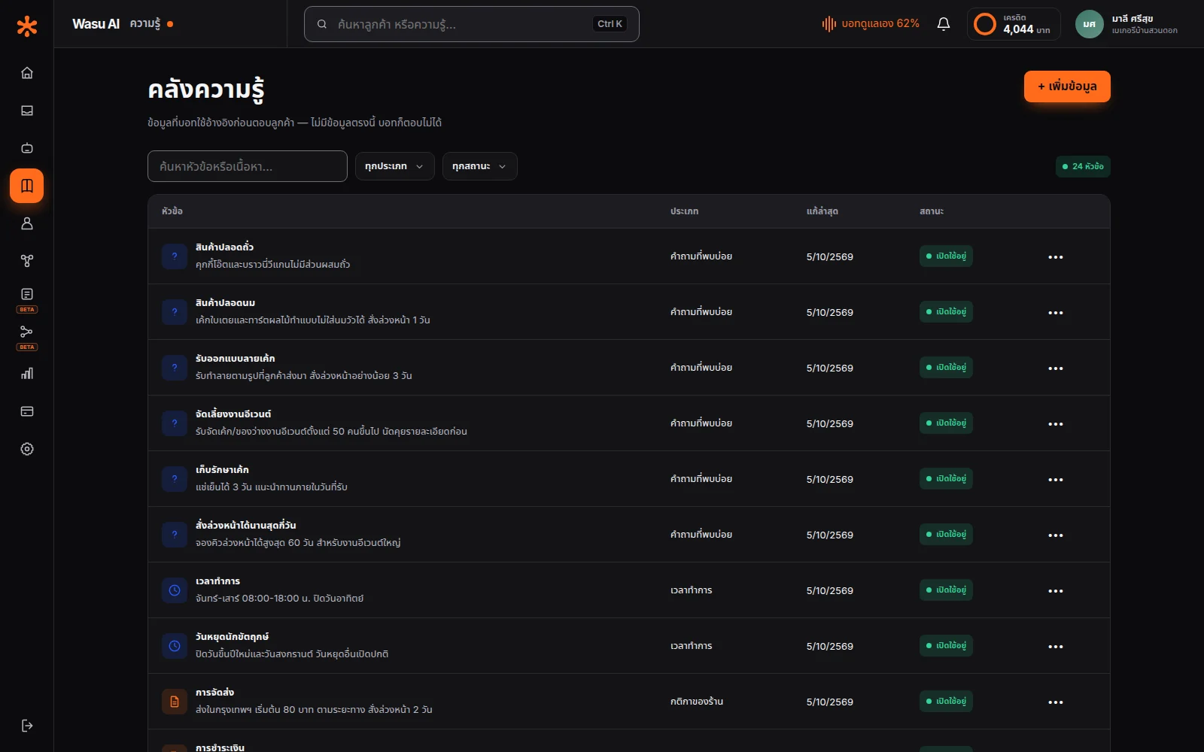
Task: Click the clock icon beside วันหยุดนักขัตฤกษ์
Action: coord(175,646)
